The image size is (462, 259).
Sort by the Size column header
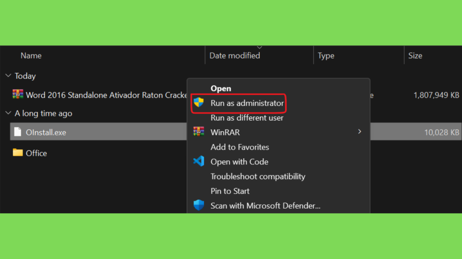click(415, 56)
